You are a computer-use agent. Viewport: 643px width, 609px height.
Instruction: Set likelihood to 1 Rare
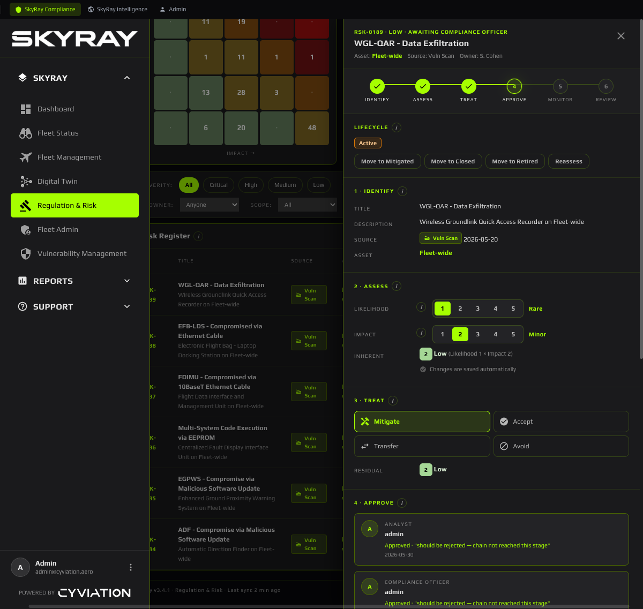click(x=443, y=309)
